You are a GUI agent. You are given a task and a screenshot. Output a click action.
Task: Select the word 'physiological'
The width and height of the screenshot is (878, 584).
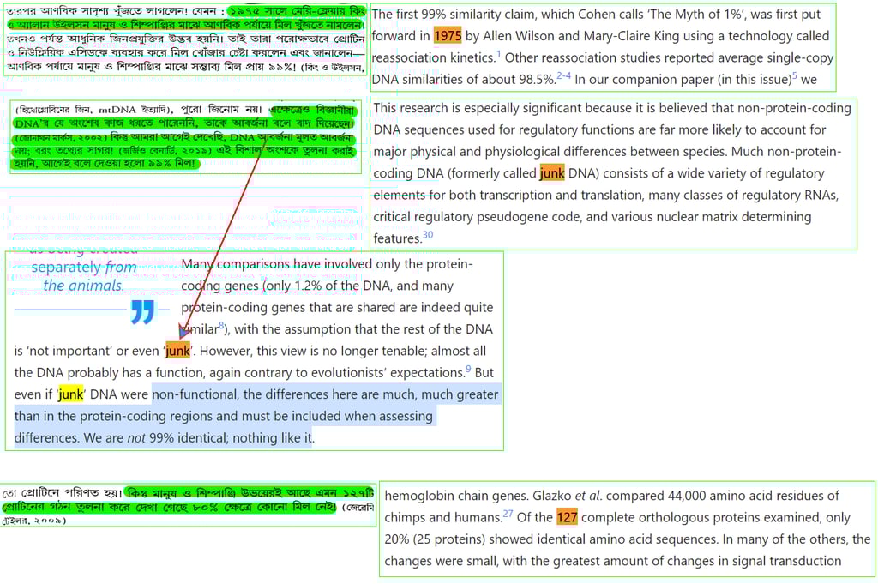(522, 151)
